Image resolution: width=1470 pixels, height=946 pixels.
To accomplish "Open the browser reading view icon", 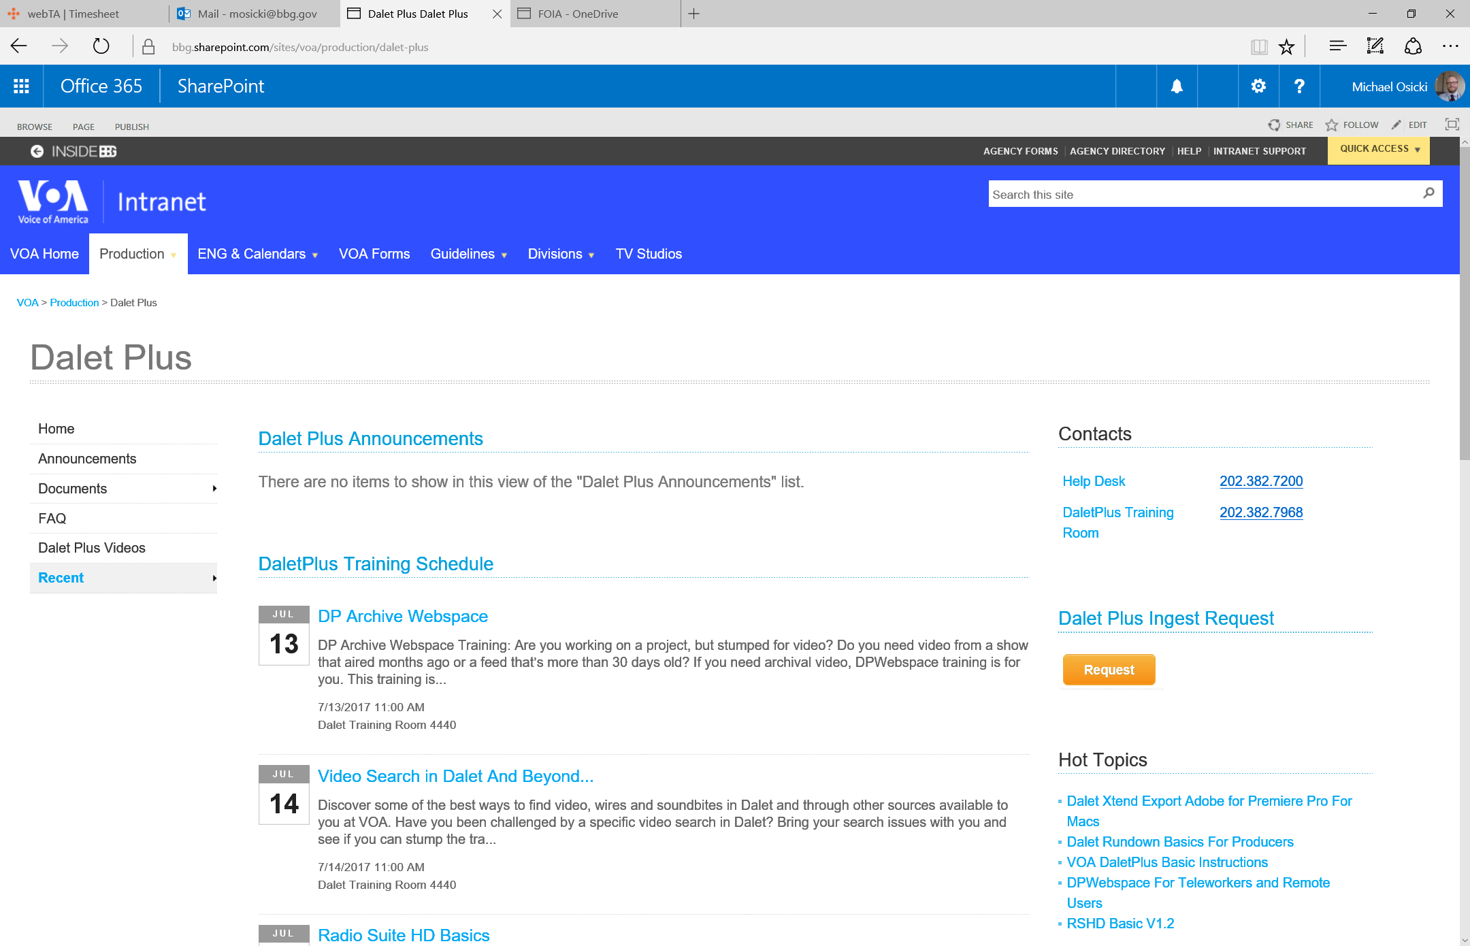I will 1259,47.
